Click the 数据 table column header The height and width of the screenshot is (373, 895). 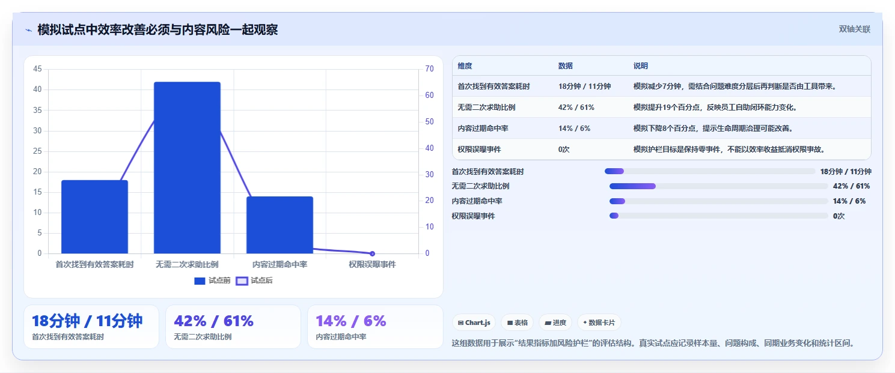[x=566, y=66]
